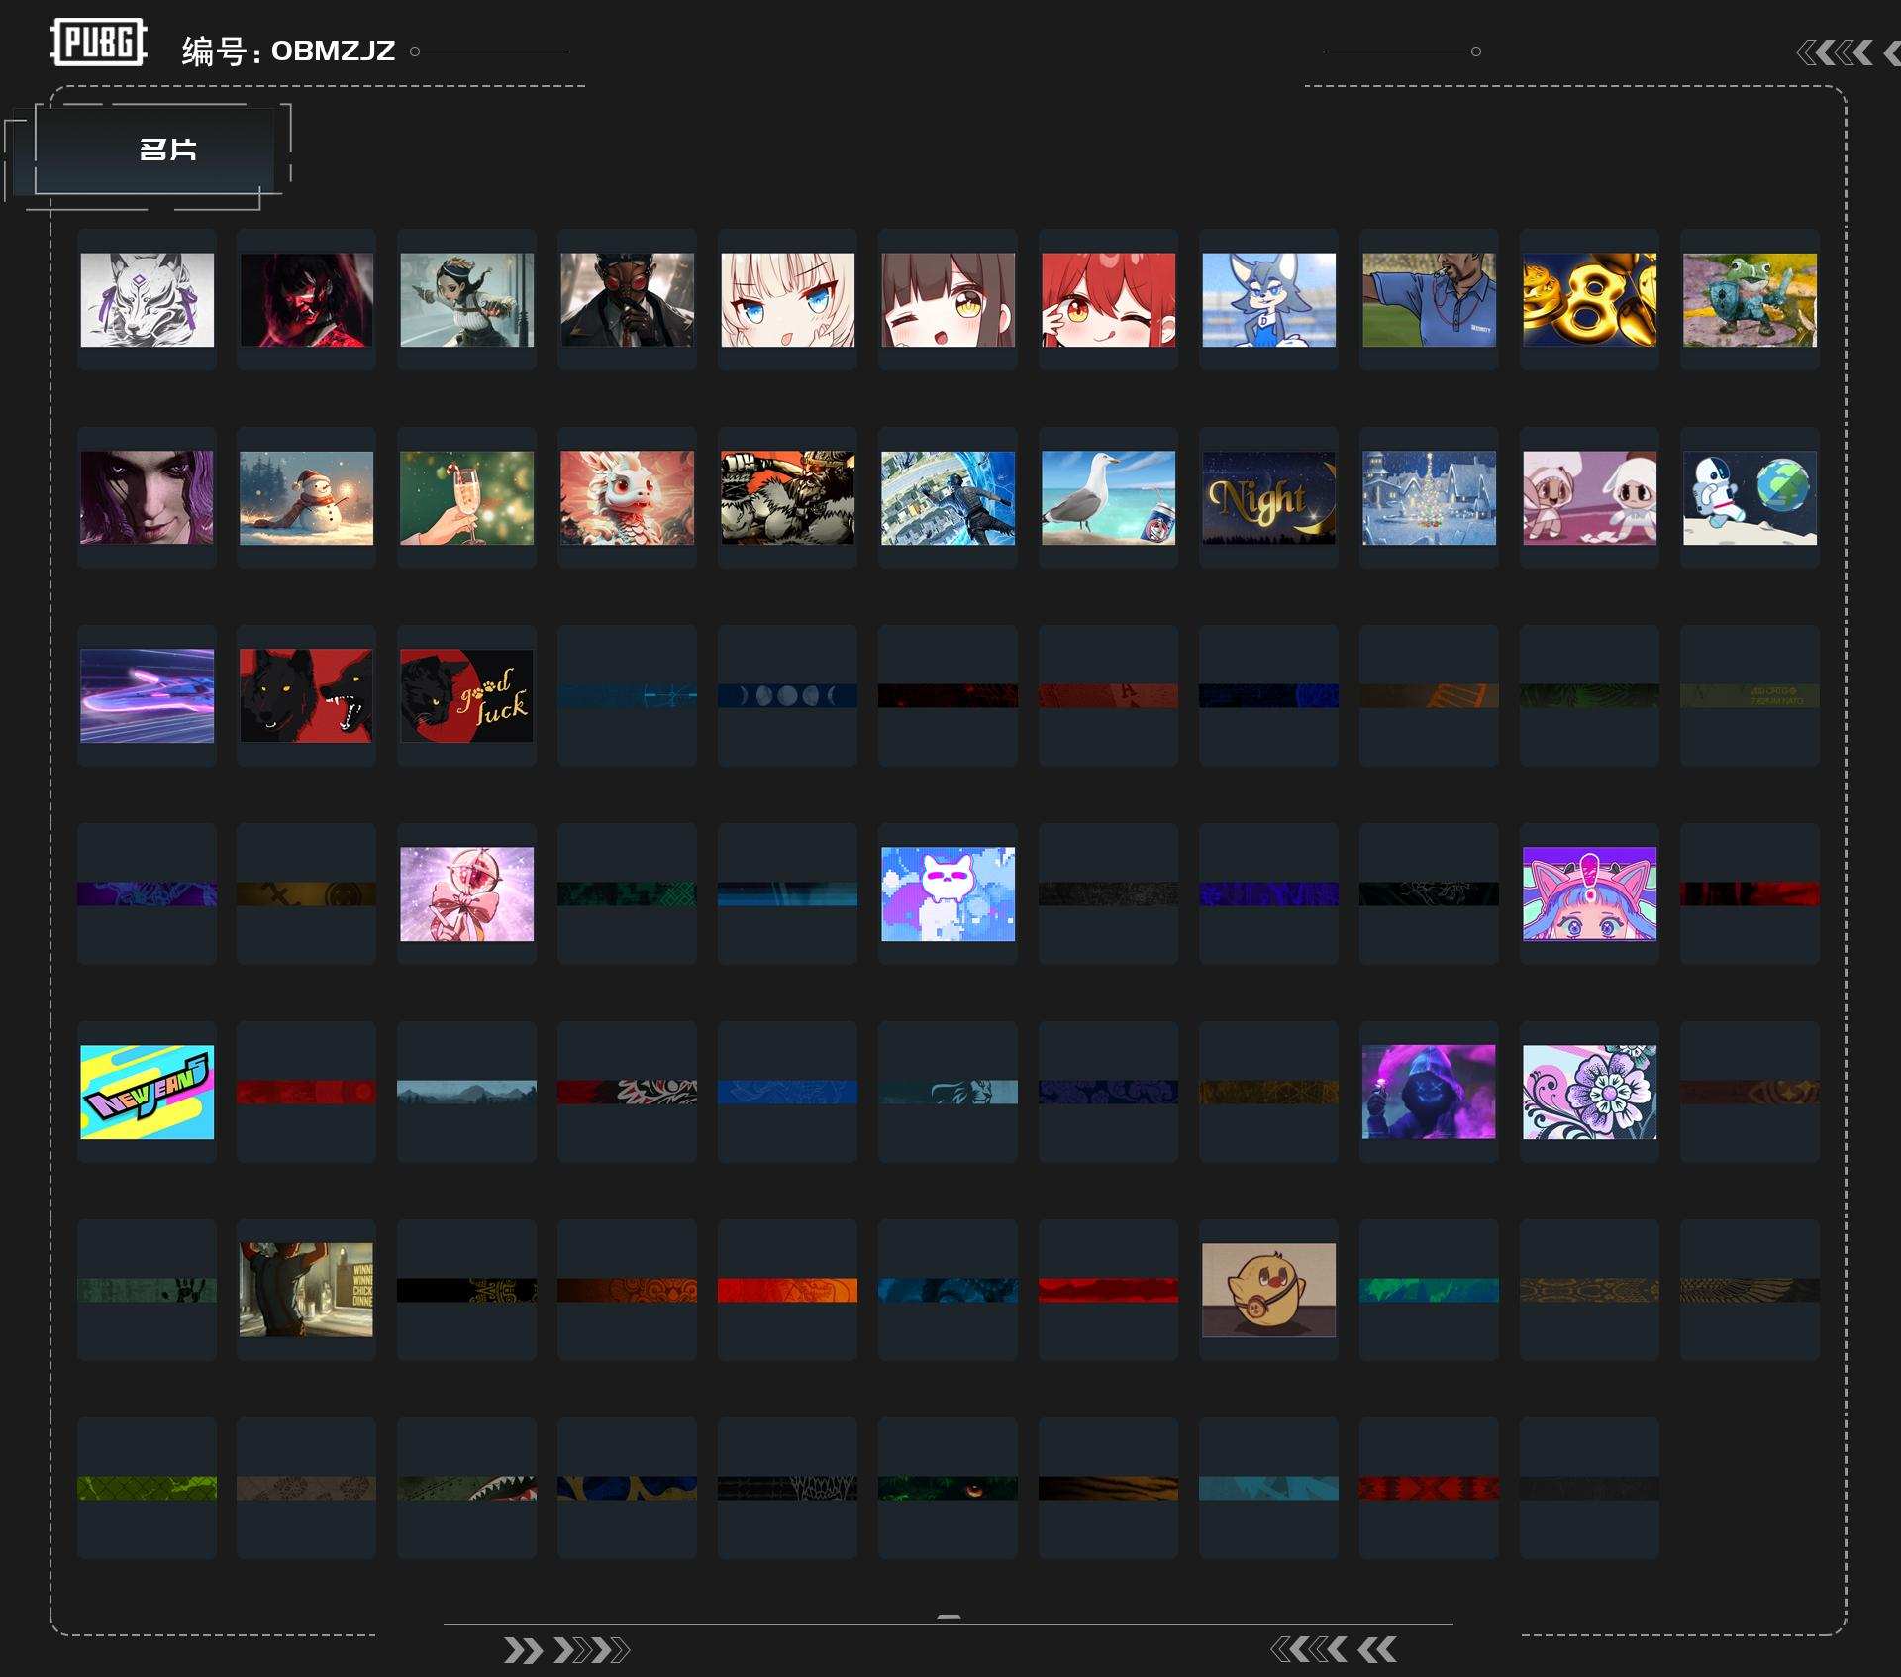Open the champagne glass name card
This screenshot has height=1677, width=1901.
[x=467, y=497]
